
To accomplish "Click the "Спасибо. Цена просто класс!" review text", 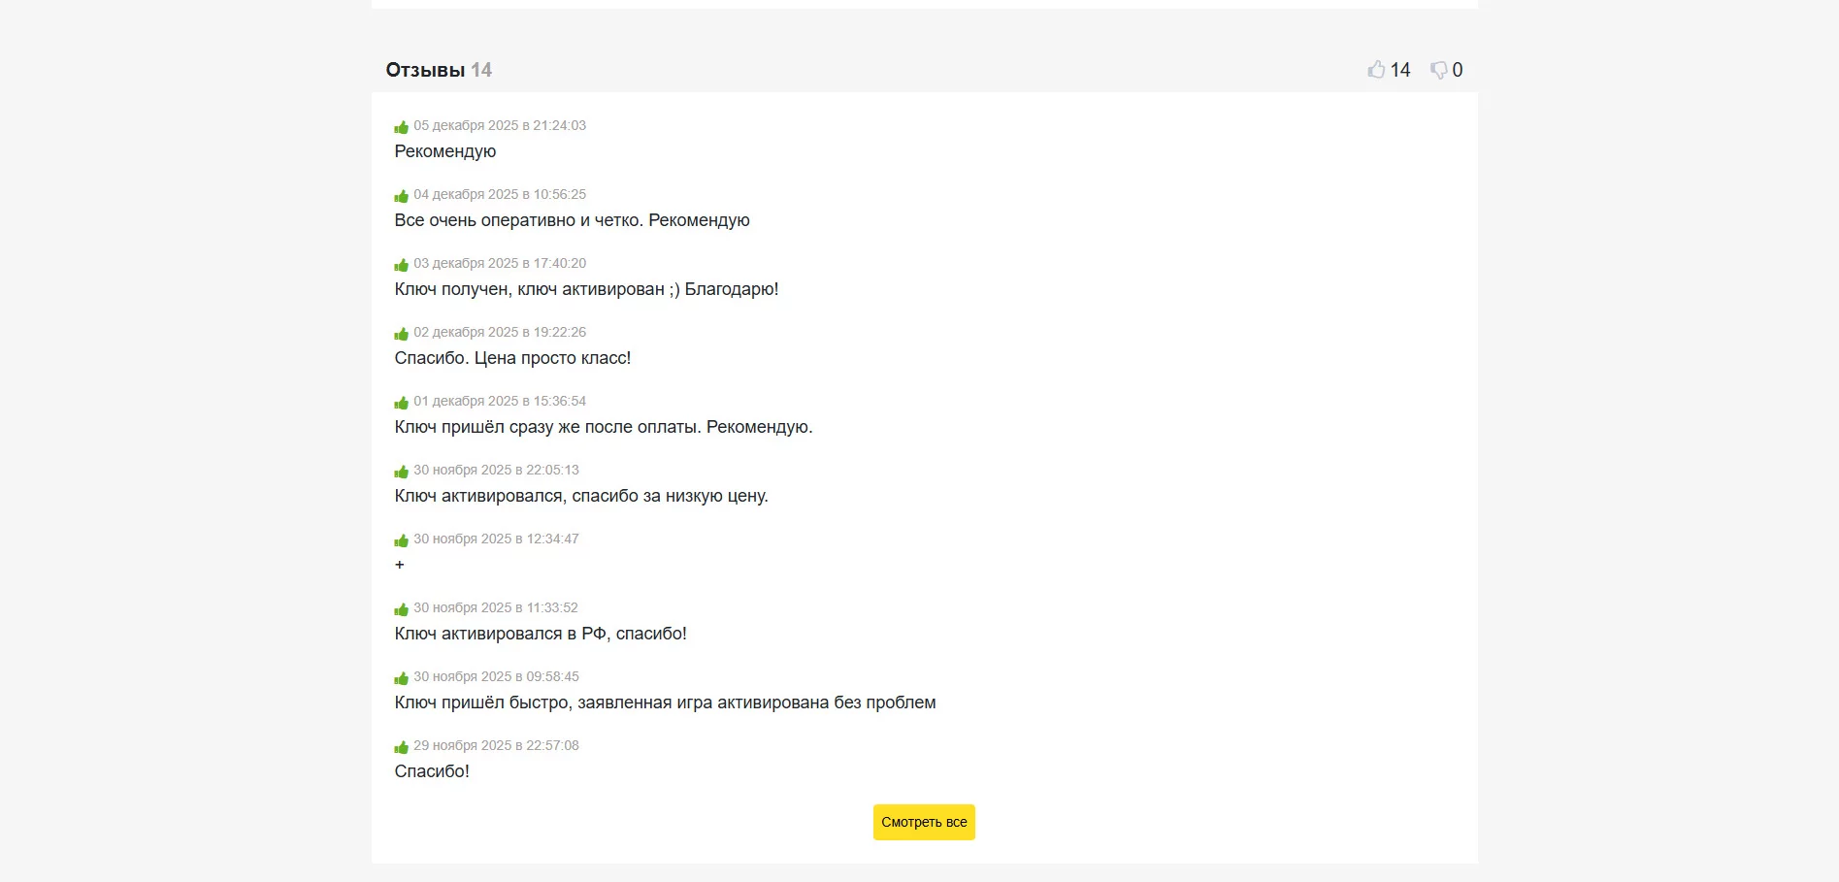I will 512,358.
